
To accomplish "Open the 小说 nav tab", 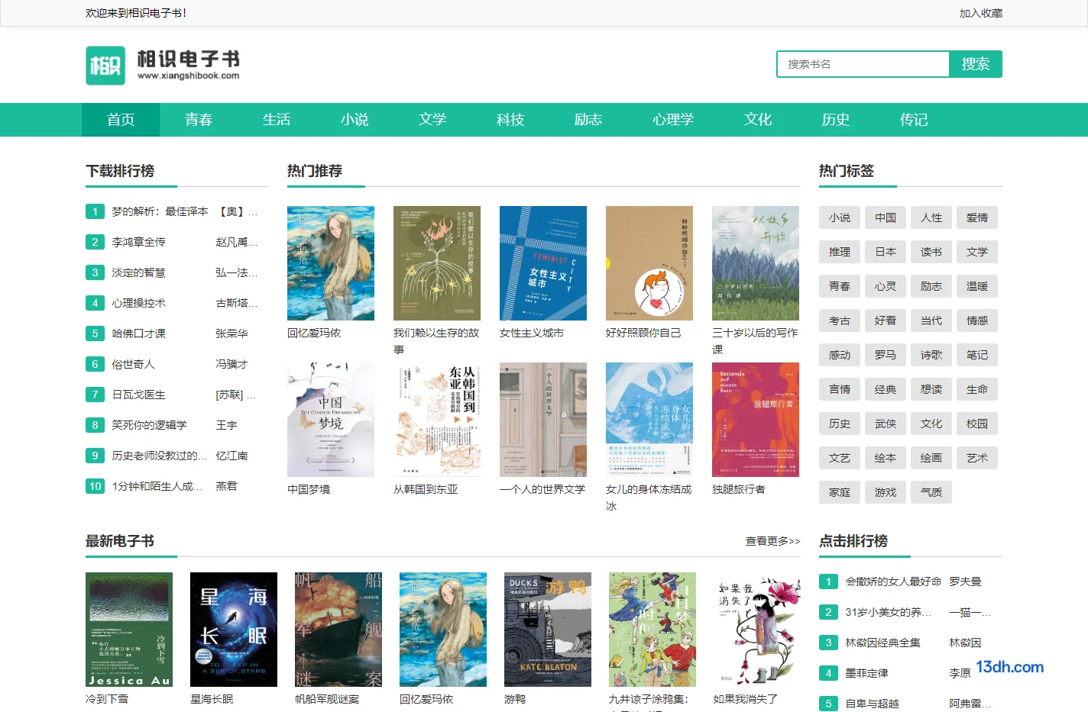I will coord(355,120).
